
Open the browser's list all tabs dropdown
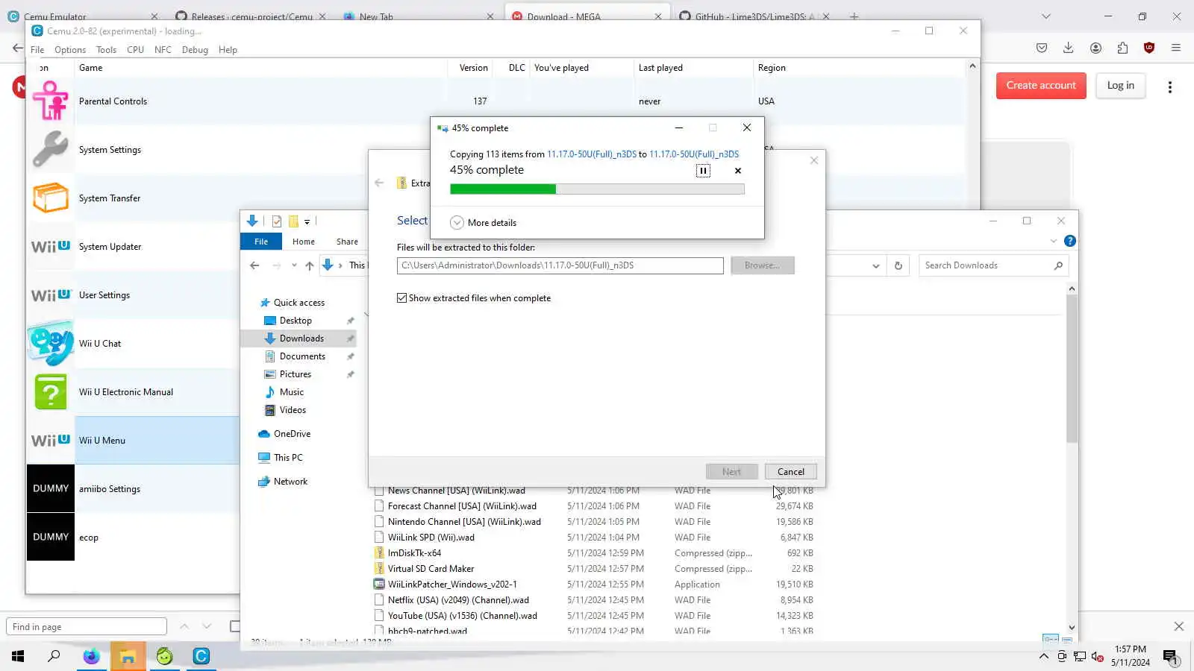1046,16
